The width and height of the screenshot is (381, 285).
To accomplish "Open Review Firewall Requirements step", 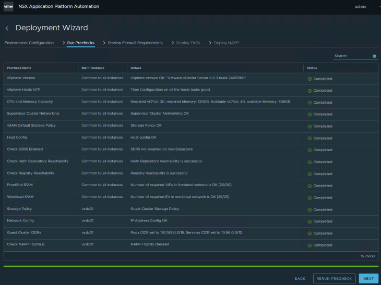I will coord(135,43).
